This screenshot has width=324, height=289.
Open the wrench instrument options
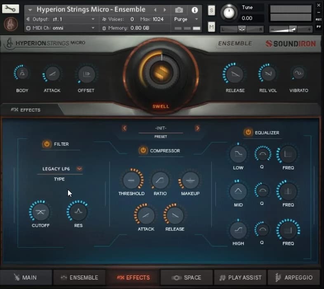pos(11,9)
